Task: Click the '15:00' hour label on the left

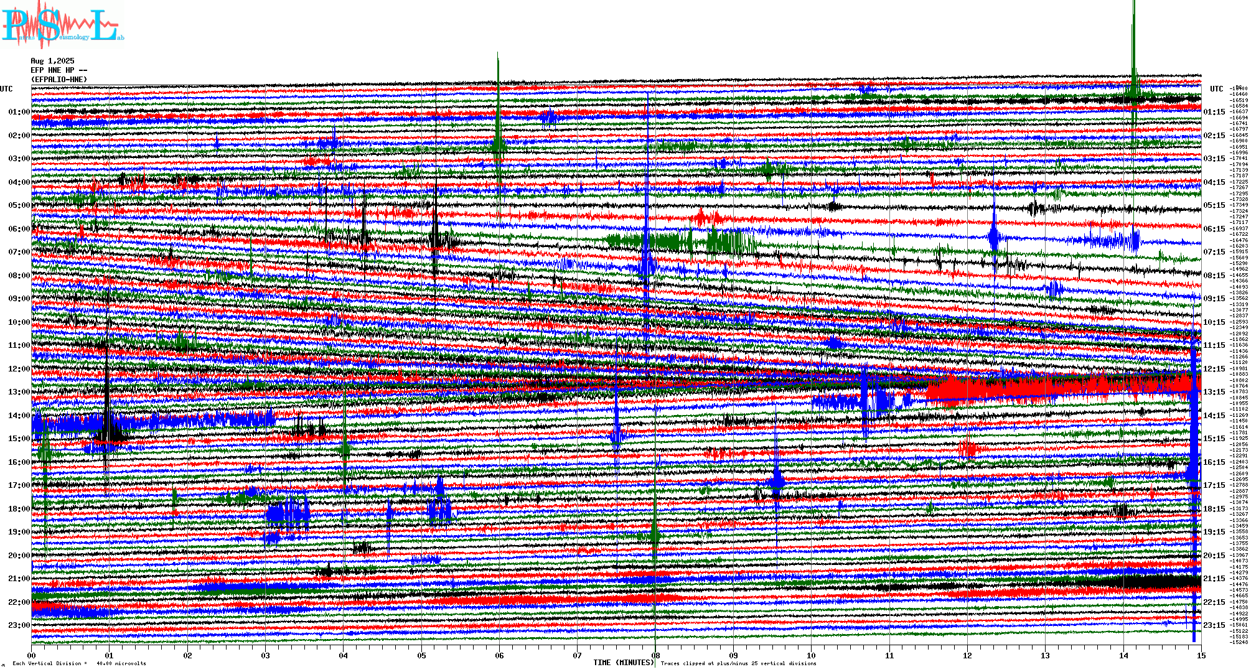Action: tap(19, 439)
